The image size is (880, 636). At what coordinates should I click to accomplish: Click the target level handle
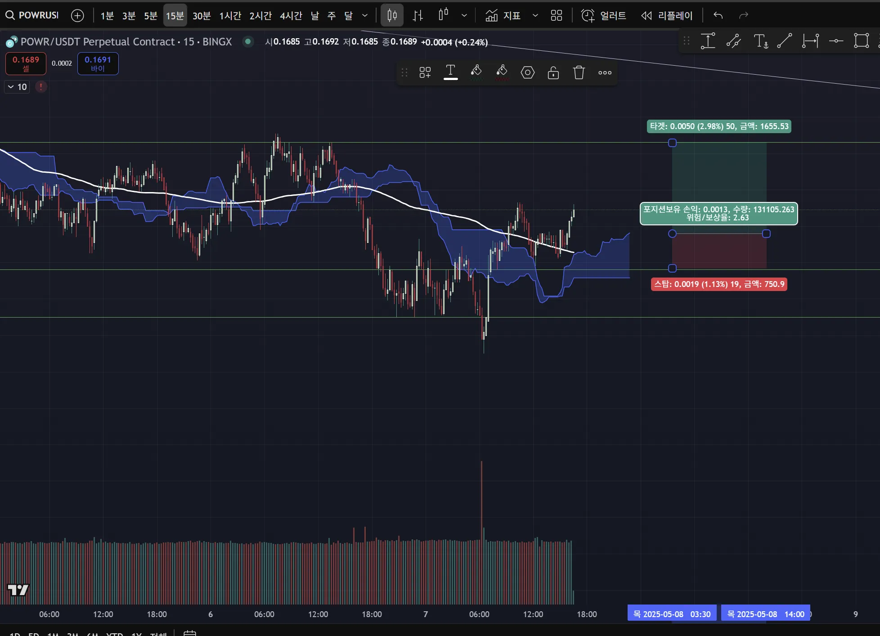coord(672,143)
